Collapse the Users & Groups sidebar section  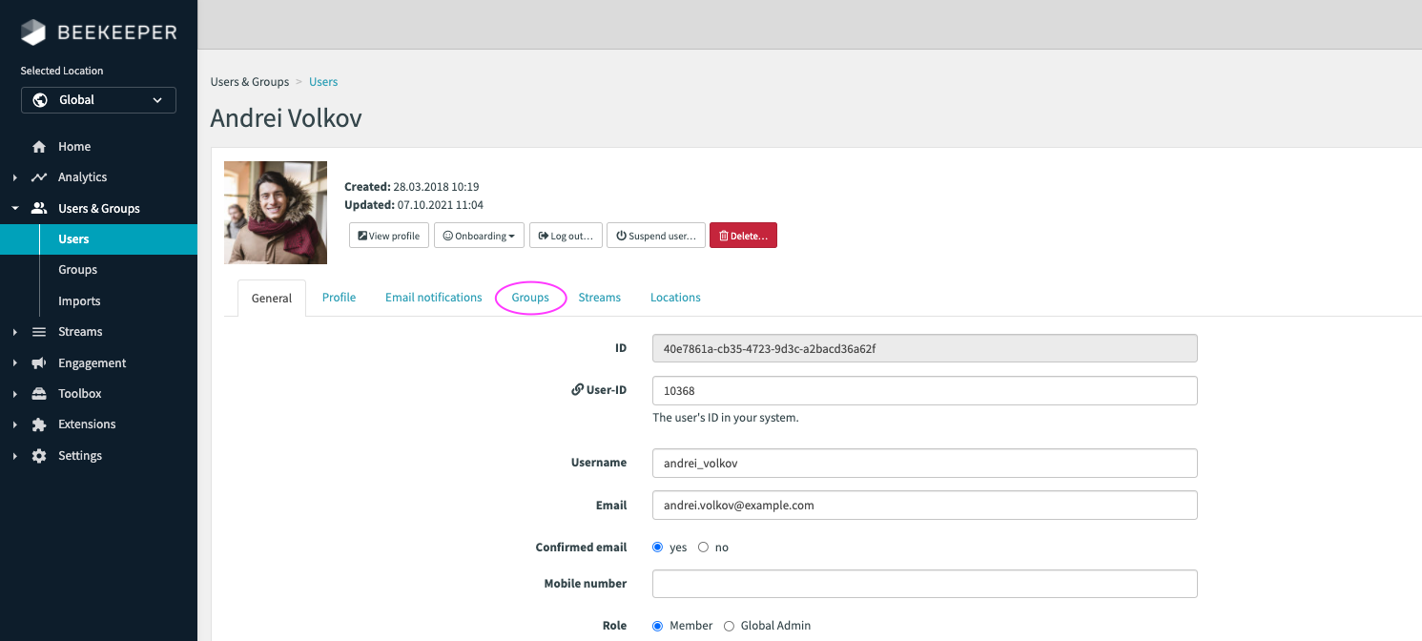click(x=15, y=209)
